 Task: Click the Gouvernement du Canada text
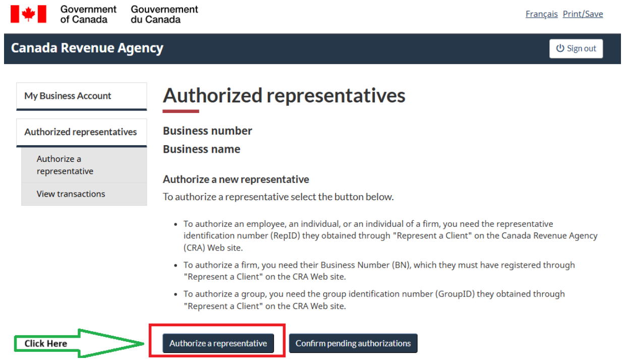164,14
